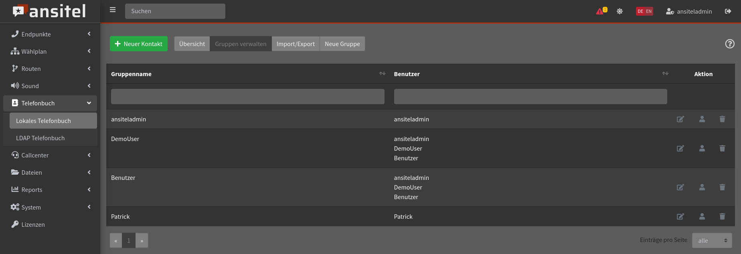Switch to the Import/Export tab

pyautogui.click(x=296, y=44)
